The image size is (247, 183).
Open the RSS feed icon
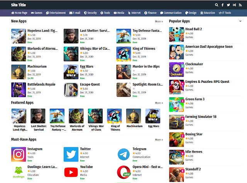tap(240, 5)
